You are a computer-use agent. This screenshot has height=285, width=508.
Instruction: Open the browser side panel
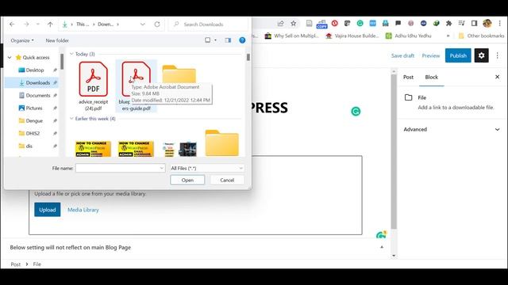(x=475, y=23)
